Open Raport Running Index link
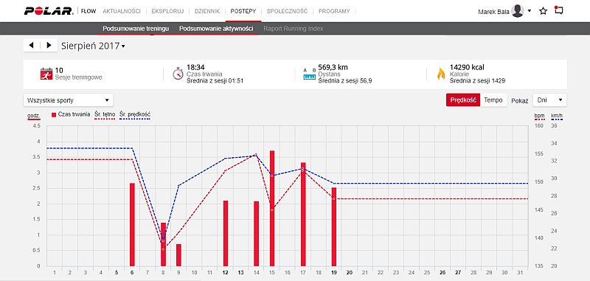Screen dimensions: 590x281 (293, 29)
